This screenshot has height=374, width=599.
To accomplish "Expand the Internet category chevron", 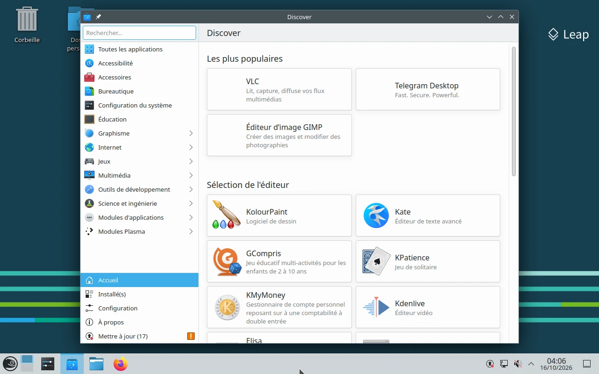I will (x=191, y=147).
